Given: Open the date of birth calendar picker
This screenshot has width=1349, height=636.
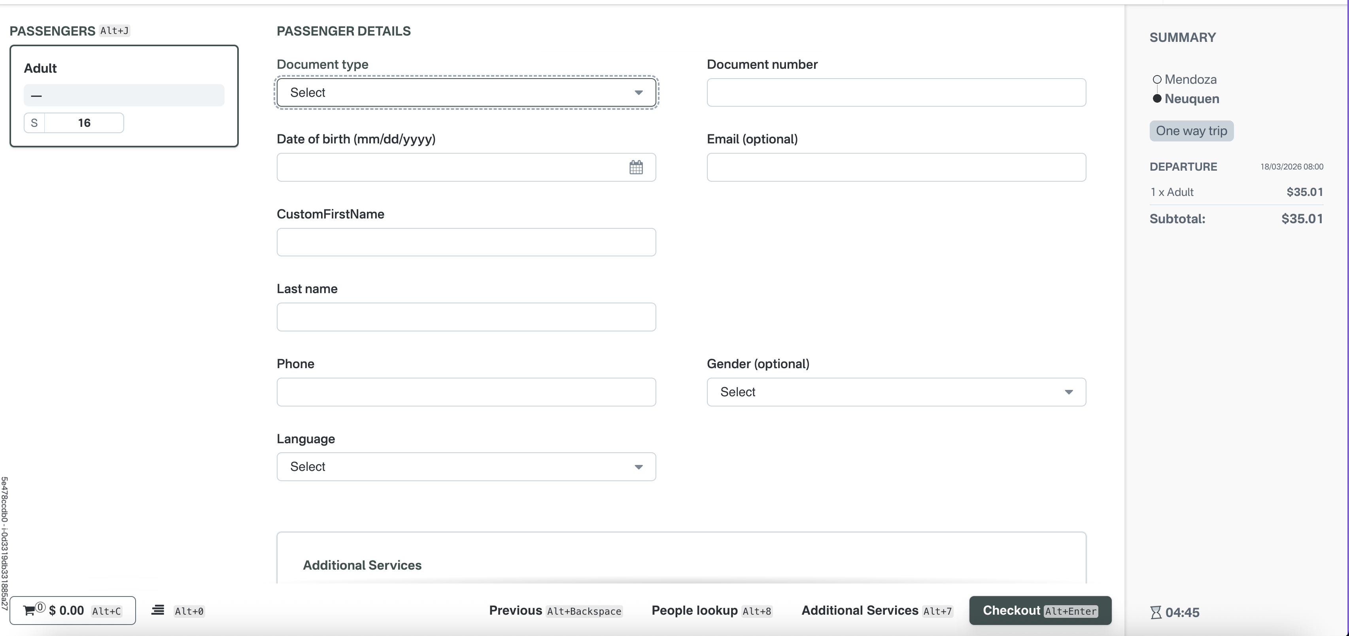Looking at the screenshot, I should coord(636,167).
